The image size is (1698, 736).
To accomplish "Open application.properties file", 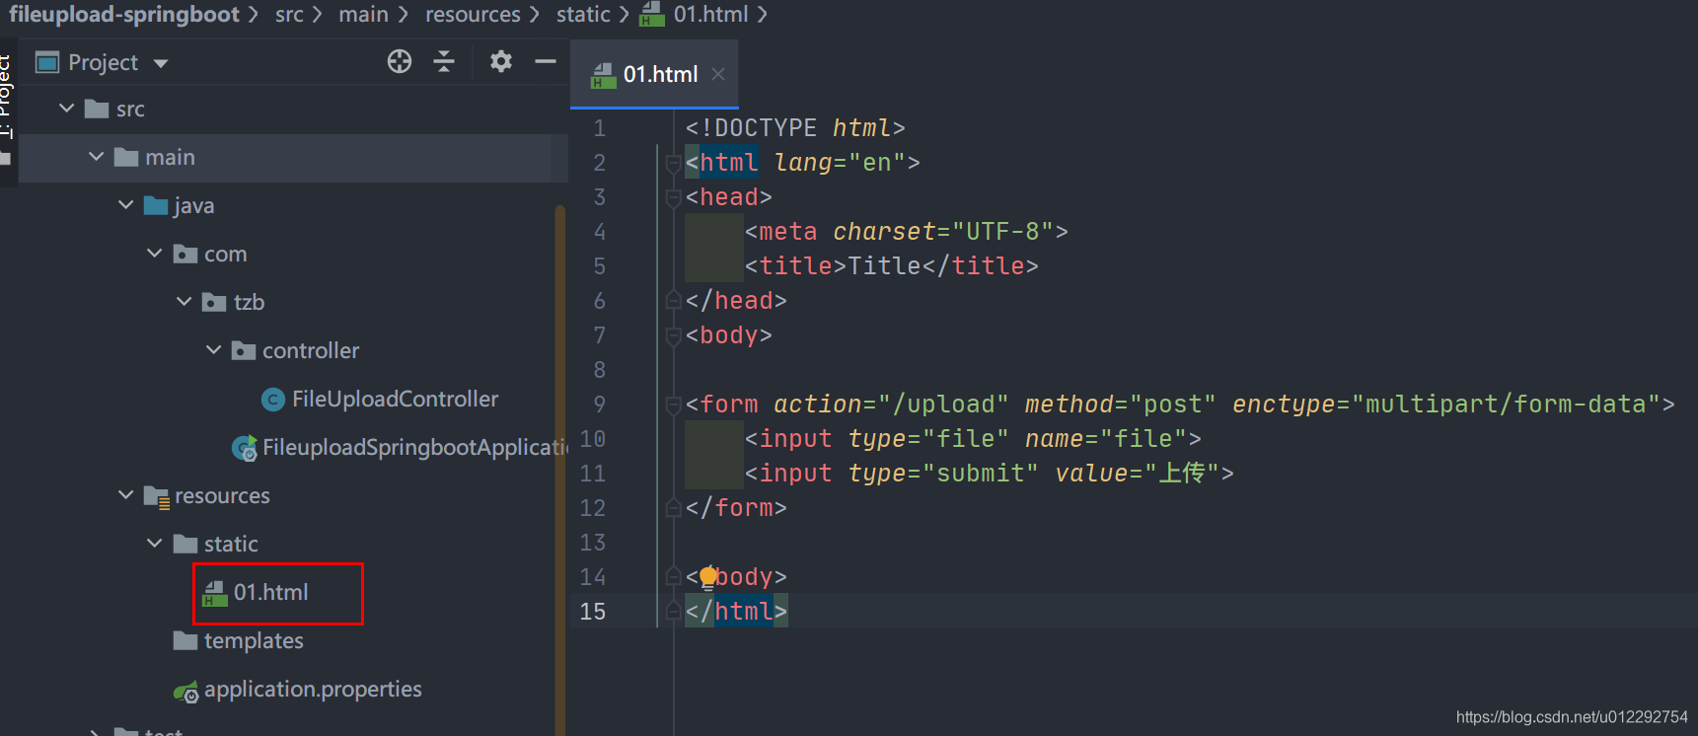I will [313, 689].
